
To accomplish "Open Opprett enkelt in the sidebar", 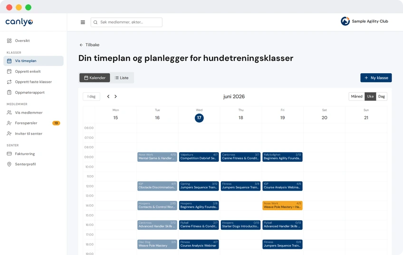I will (33, 71).
